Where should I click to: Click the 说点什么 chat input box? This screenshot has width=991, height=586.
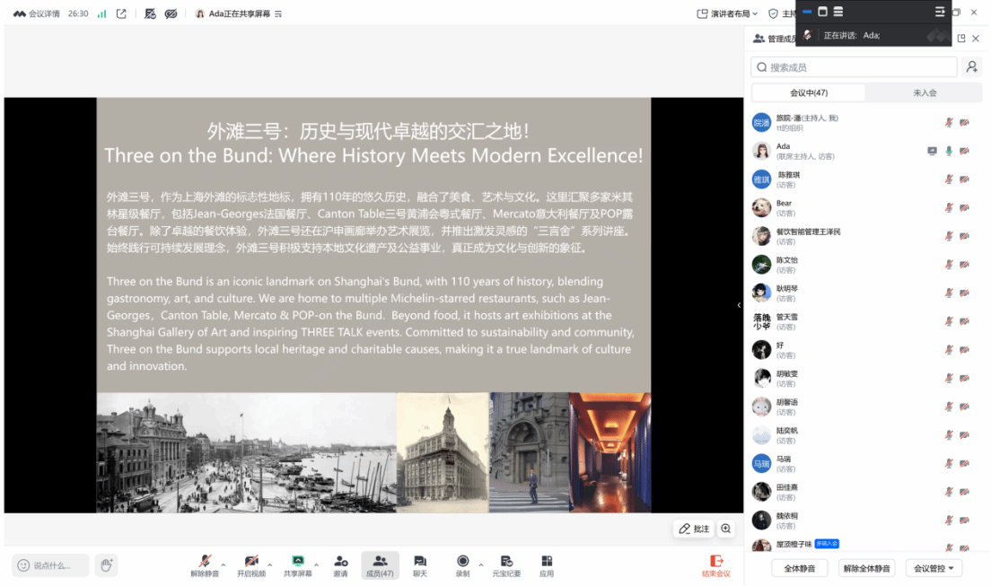pyautogui.click(x=50, y=565)
